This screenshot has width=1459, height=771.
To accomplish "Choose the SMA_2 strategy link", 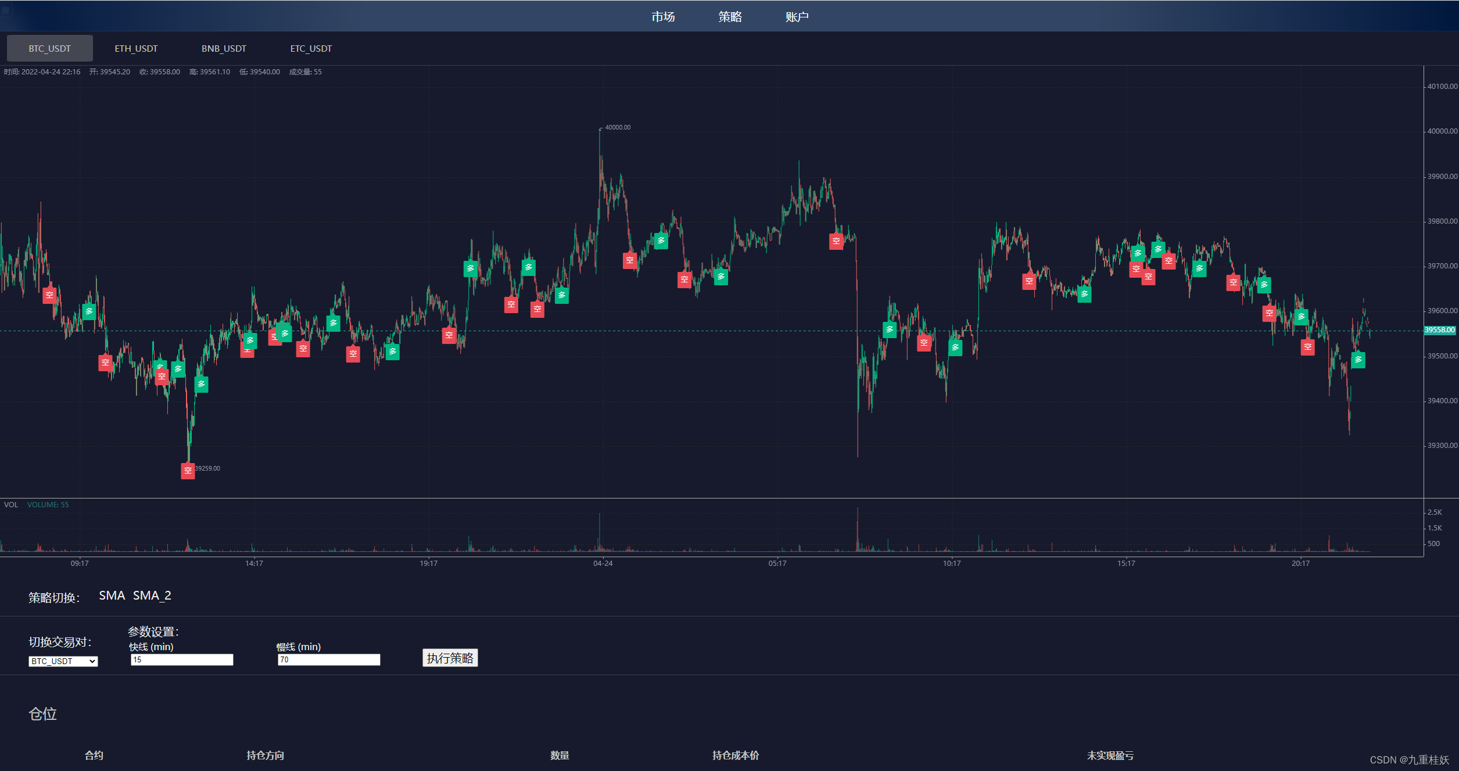I will (152, 596).
